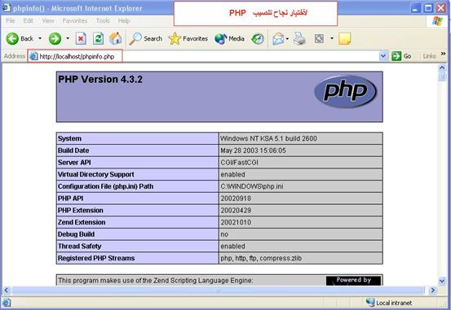Click the 'Virtual Directory Support' label
The width and height of the screenshot is (451, 310).
[95, 174]
